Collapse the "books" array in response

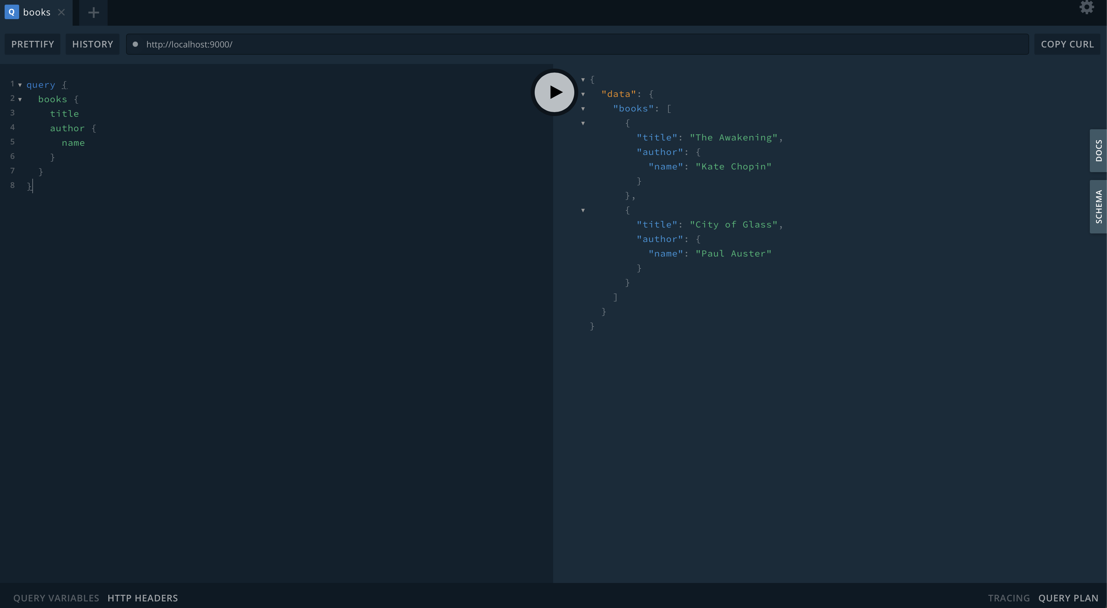click(x=583, y=109)
